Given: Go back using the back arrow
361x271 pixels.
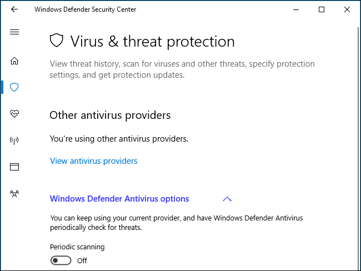Looking at the screenshot, I should [14, 9].
